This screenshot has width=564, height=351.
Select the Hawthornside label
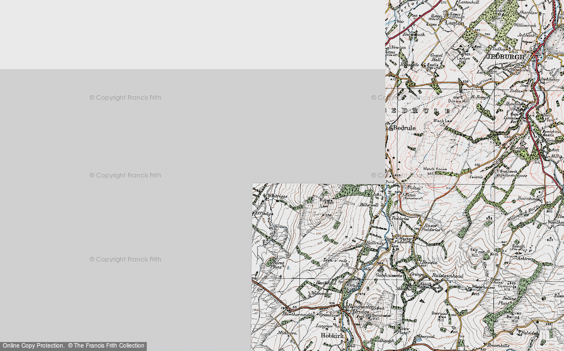(x=296, y=314)
